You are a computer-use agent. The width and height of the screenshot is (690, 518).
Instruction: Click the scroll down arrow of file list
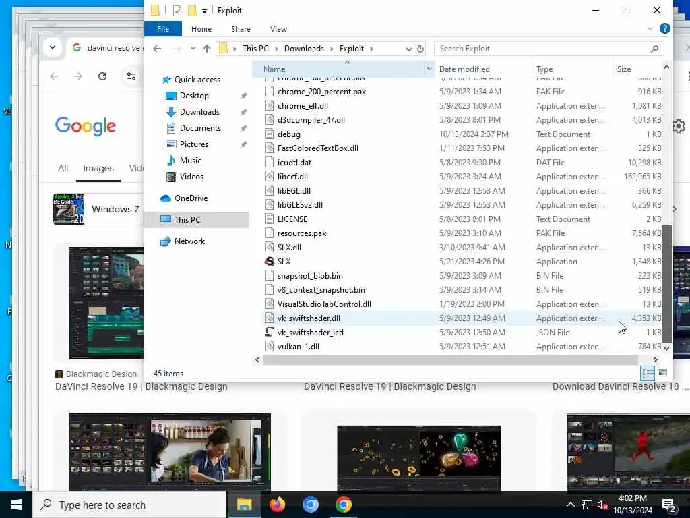point(666,348)
